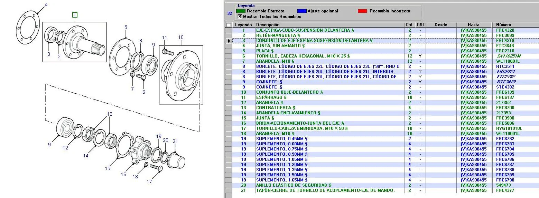Select the drive flange callout 16
The image size is (539, 198).
(123, 175)
